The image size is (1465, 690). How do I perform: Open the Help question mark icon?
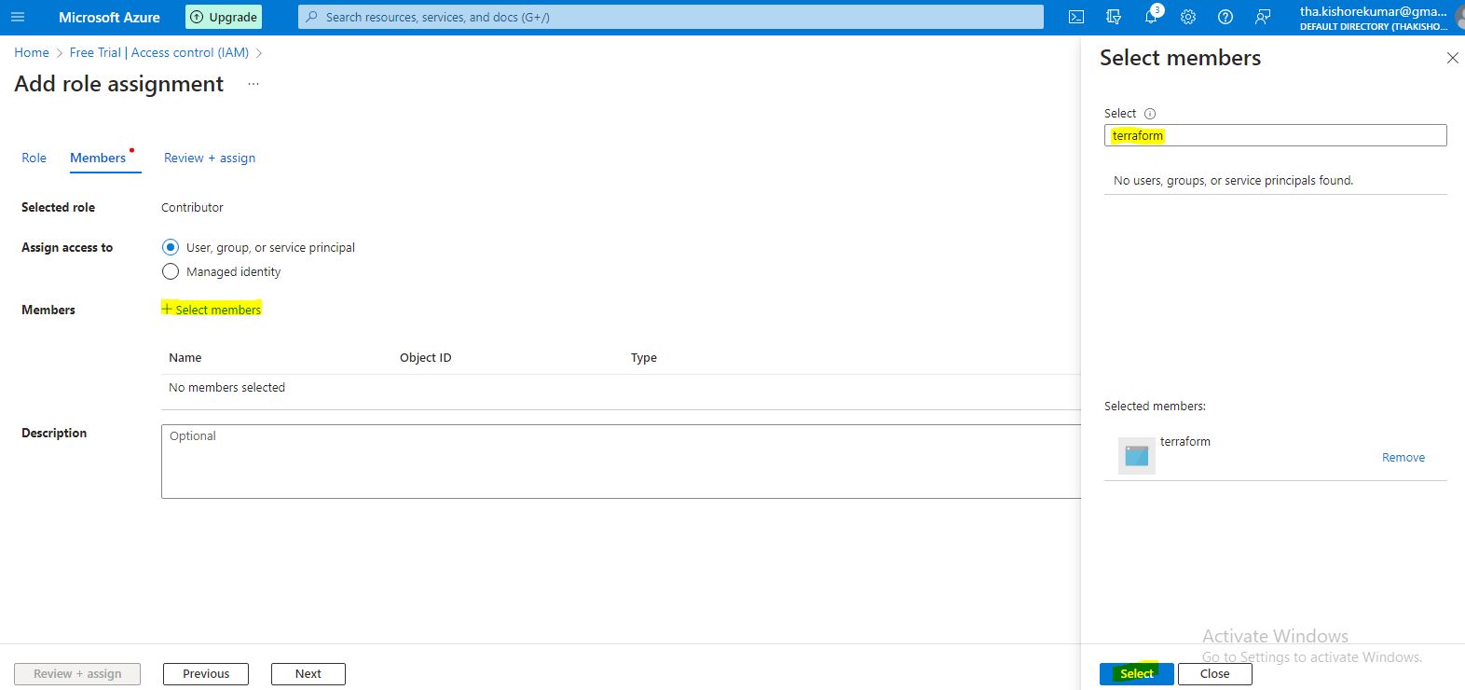click(x=1225, y=17)
